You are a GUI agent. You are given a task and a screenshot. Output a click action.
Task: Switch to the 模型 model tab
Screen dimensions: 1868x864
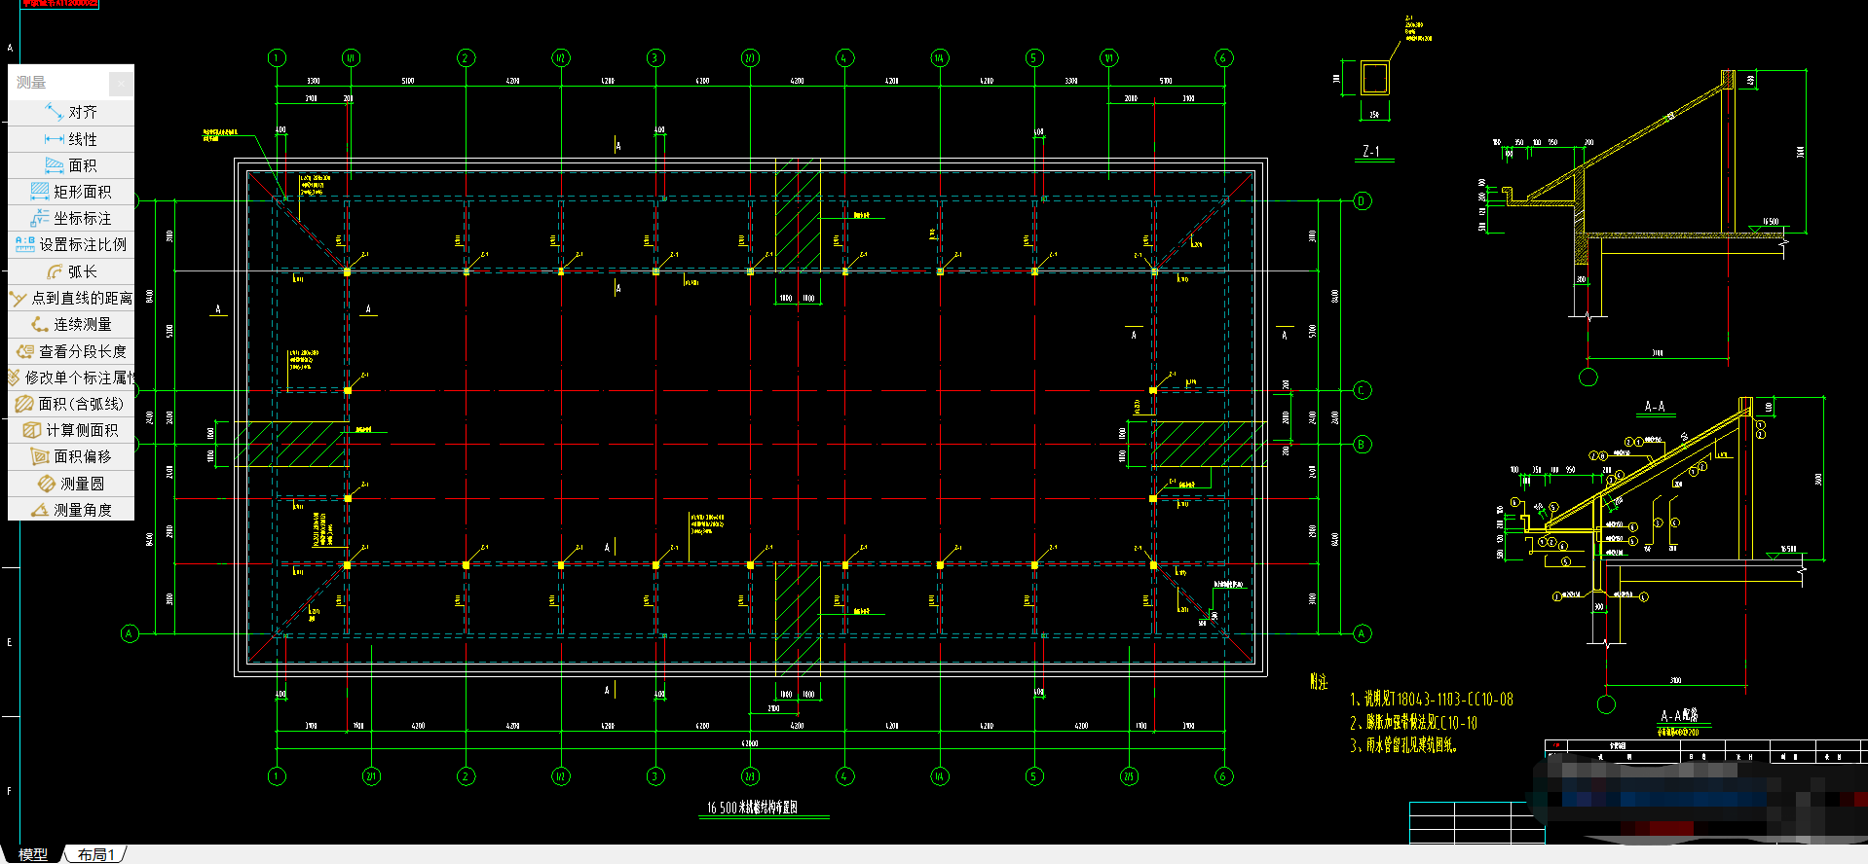pos(33,854)
